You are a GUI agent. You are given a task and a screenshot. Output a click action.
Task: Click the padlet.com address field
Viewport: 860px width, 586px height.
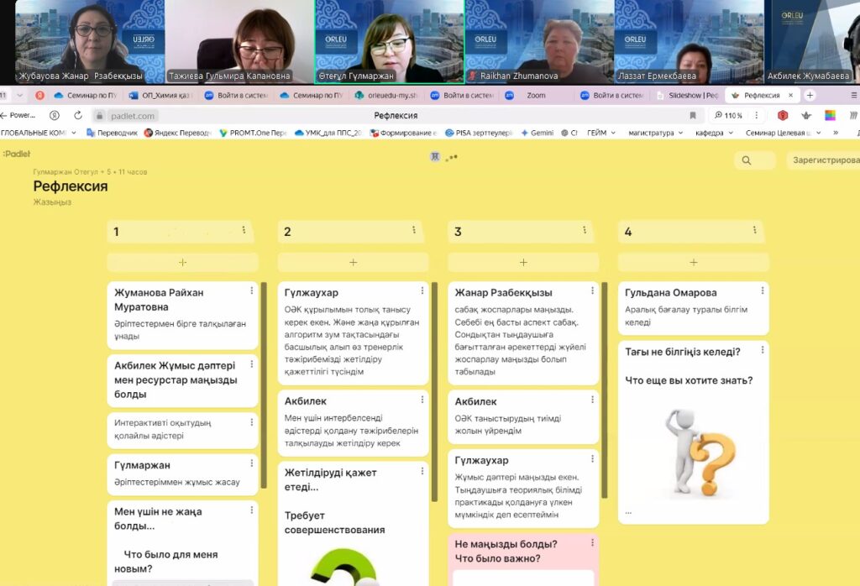pyautogui.click(x=132, y=116)
